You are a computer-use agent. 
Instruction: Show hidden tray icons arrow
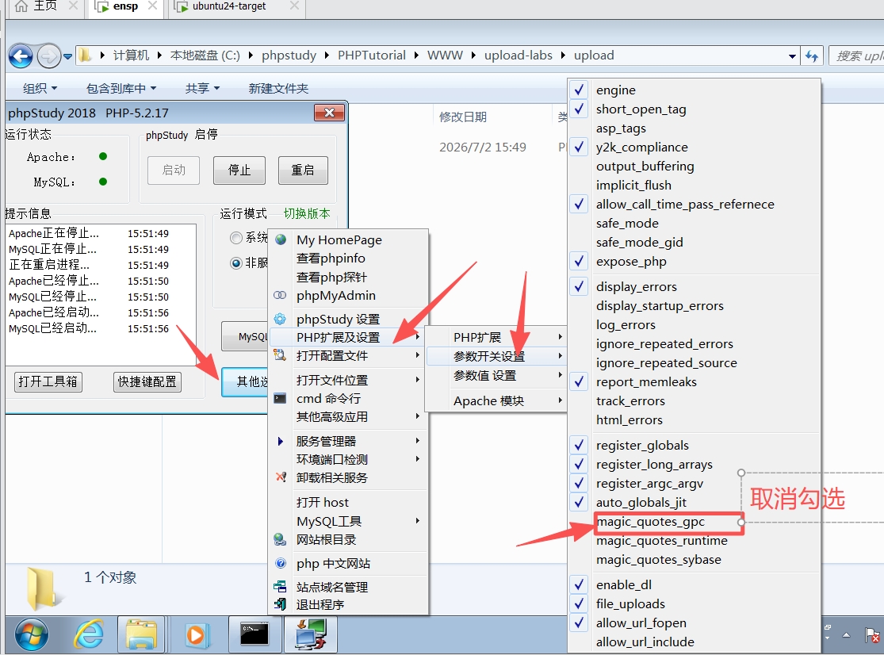click(846, 635)
